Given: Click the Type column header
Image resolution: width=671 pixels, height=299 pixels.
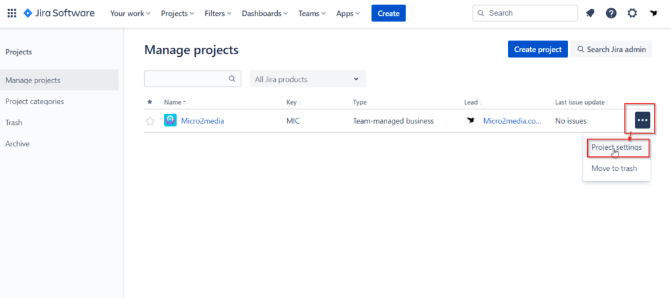Looking at the screenshot, I should (x=360, y=103).
